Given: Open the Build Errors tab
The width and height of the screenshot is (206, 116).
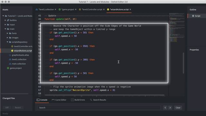Looking at the screenshot, I should (78, 100).
